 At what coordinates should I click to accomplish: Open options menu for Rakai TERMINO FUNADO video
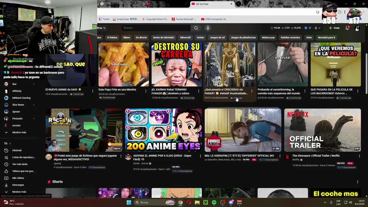[x=198, y=91]
